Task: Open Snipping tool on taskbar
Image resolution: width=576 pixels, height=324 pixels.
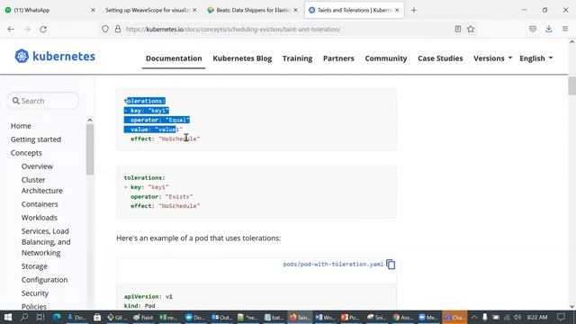Action: pos(376,317)
